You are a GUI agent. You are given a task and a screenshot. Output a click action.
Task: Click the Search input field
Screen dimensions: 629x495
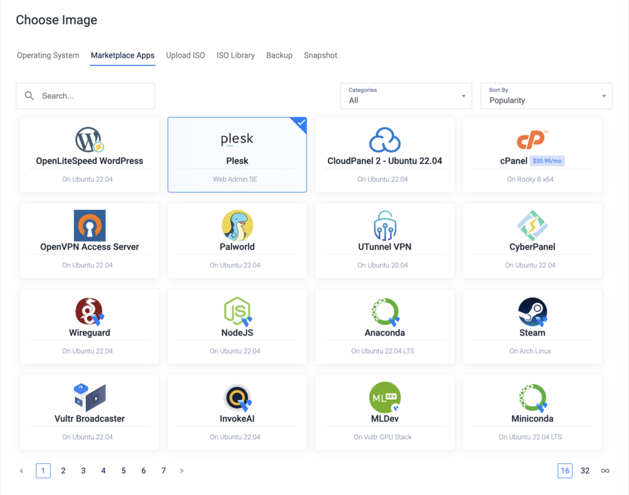click(x=85, y=96)
